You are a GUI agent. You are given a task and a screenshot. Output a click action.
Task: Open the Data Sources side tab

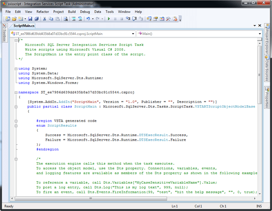267,68
